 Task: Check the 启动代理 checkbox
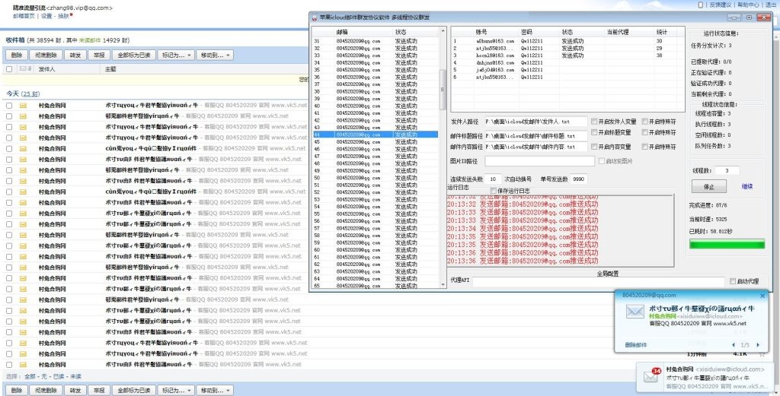tap(733, 280)
